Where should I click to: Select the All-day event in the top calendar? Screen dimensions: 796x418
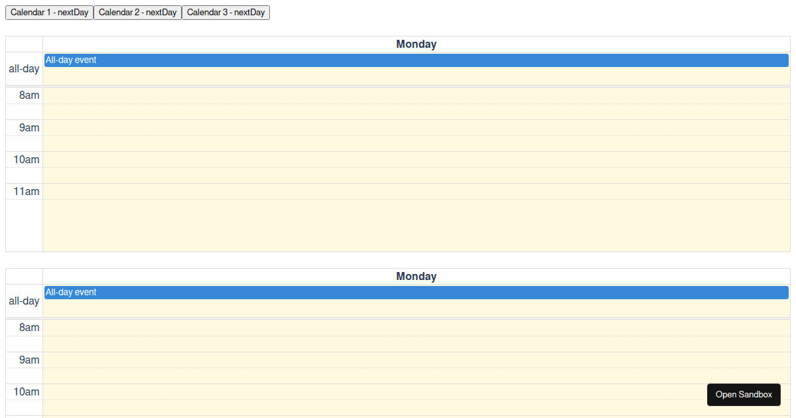click(416, 60)
